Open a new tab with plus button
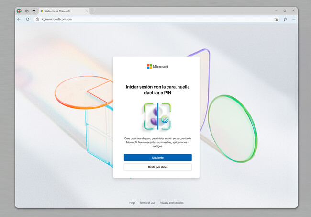 pos(93,11)
